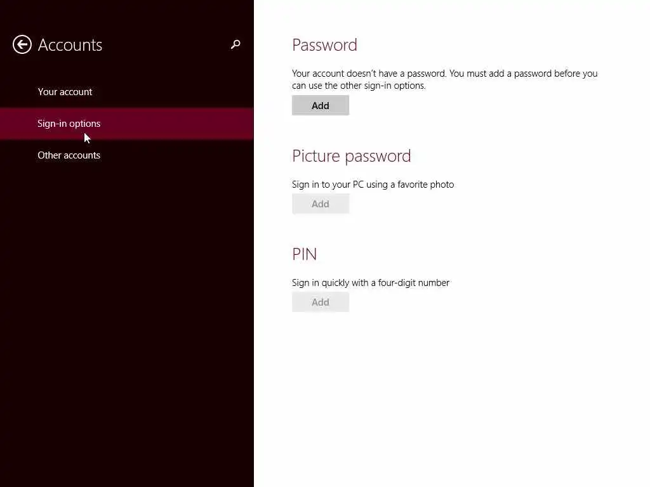650x487 pixels.
Task: Click the Password section heading
Action: point(324,45)
